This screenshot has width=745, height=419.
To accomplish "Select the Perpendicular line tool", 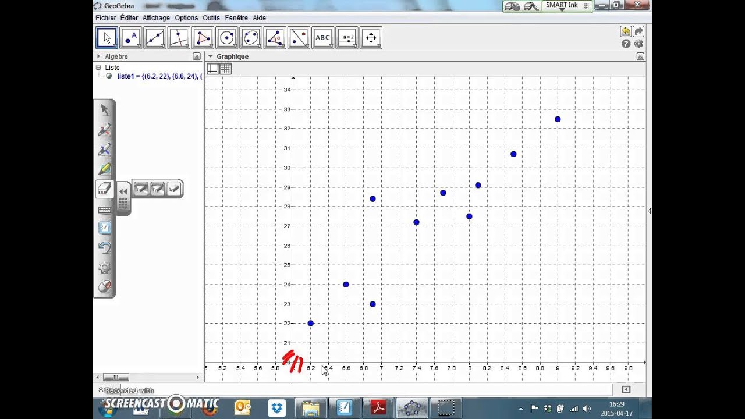I will (x=179, y=38).
